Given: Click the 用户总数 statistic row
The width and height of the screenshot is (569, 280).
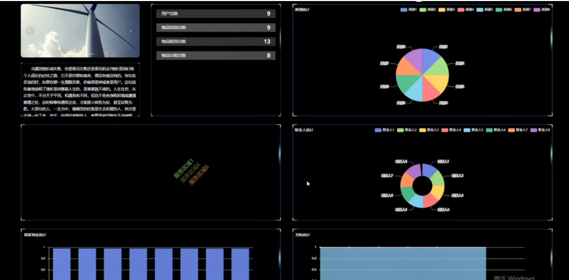Looking at the screenshot, I should (x=216, y=13).
